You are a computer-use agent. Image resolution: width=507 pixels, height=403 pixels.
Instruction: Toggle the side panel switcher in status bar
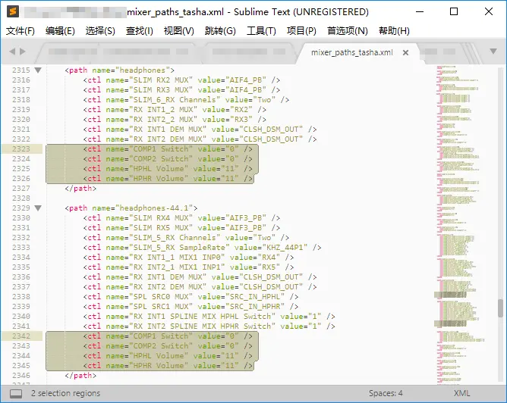[x=15, y=393]
